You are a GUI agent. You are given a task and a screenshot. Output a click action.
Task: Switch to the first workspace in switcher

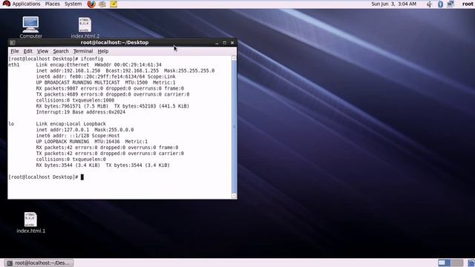(x=445, y=263)
